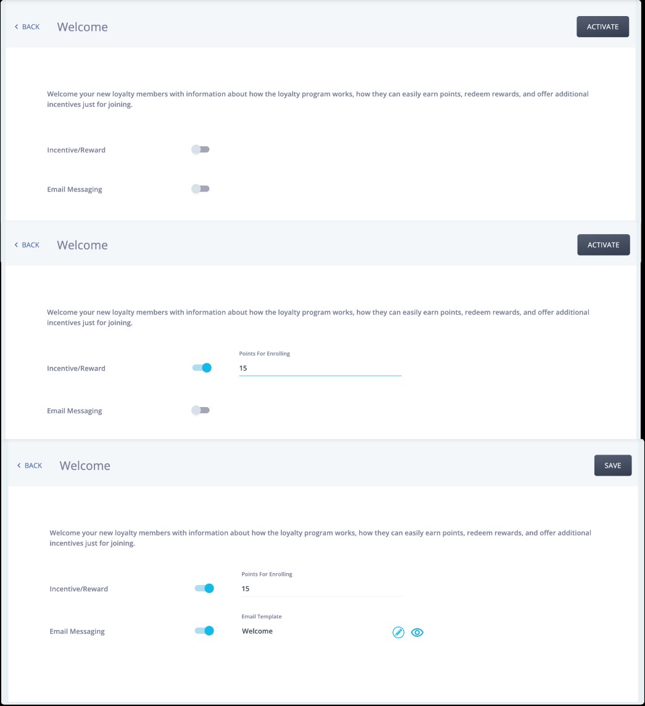Screen dimensions: 645x706
Task: Go BACK from the bottom Welcome panel
Action: tap(30, 466)
